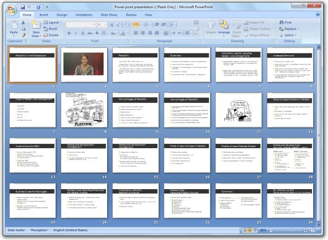Toggle bold formatting
Screen dimensions: 328x240
point(69,33)
